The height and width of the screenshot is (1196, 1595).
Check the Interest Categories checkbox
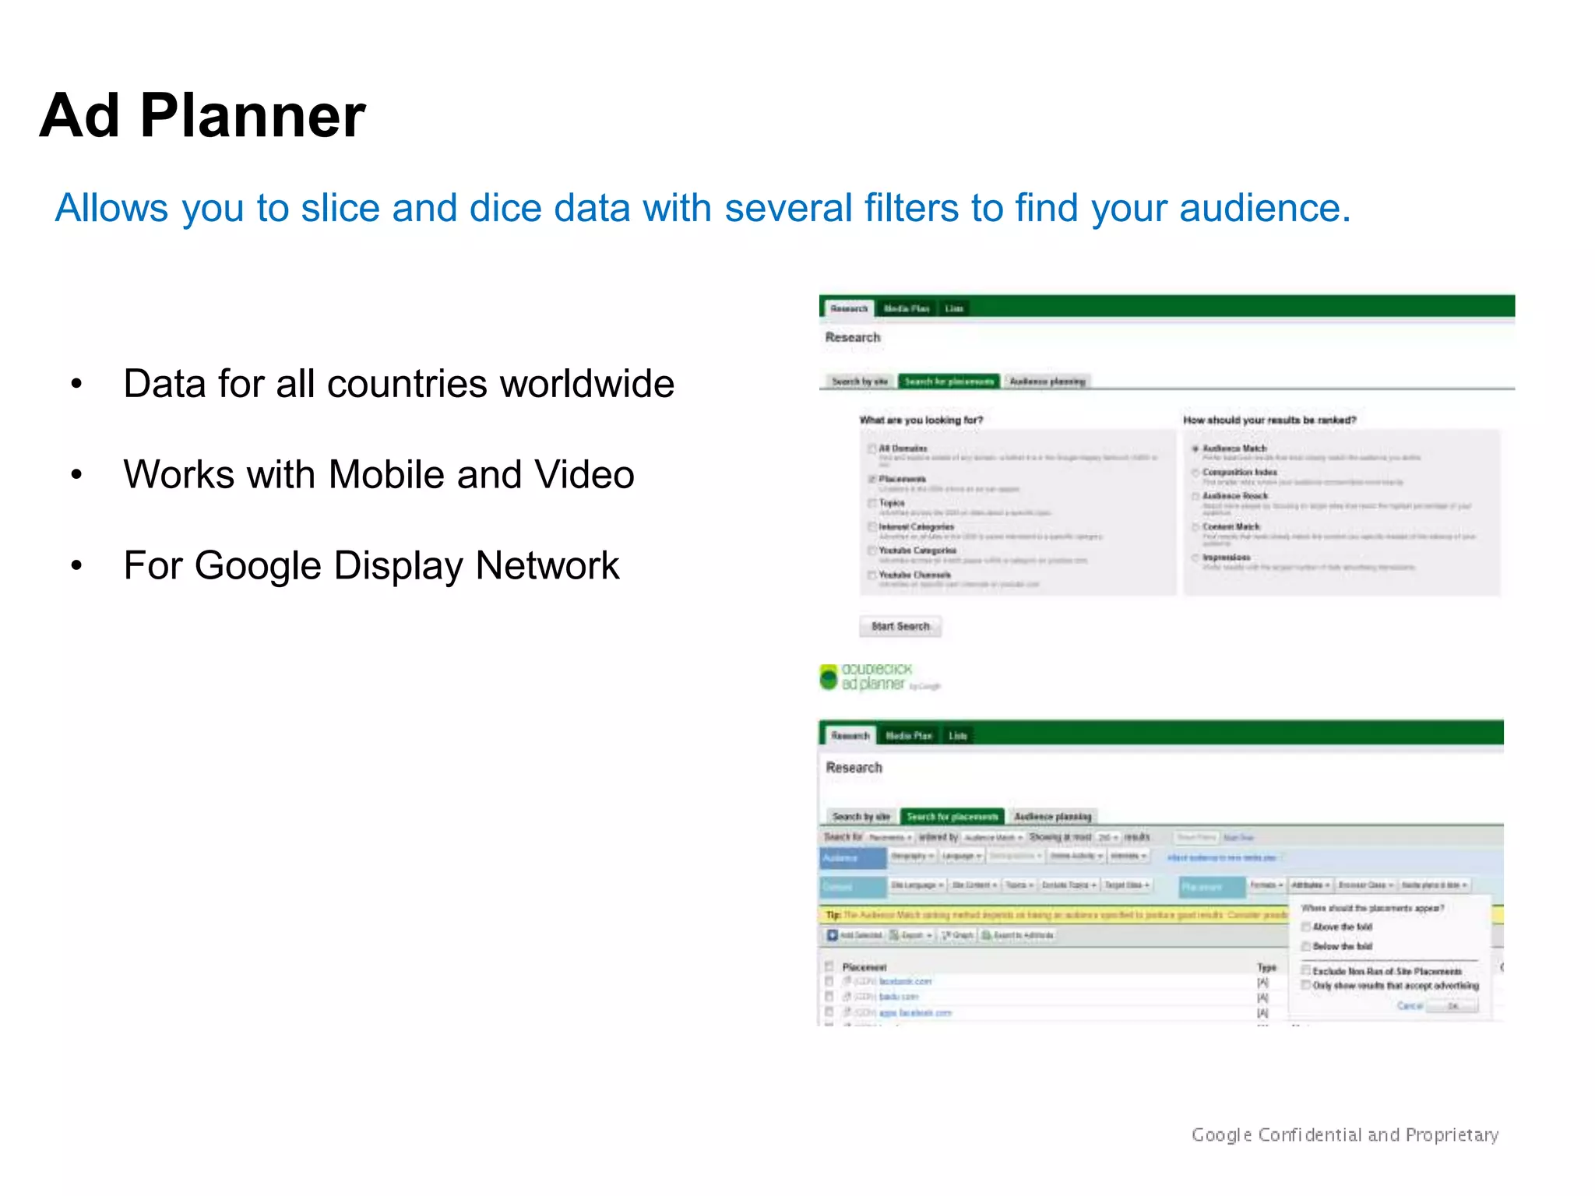872,527
